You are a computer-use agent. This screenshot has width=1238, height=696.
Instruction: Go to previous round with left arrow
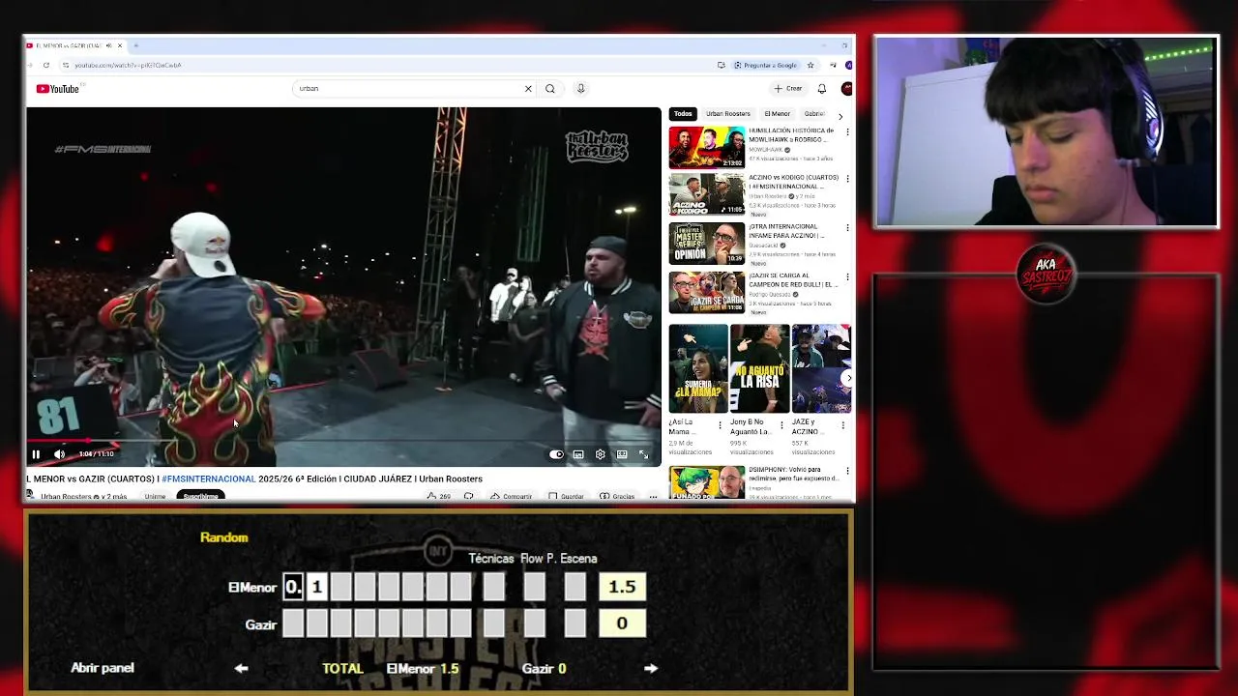[x=241, y=668]
